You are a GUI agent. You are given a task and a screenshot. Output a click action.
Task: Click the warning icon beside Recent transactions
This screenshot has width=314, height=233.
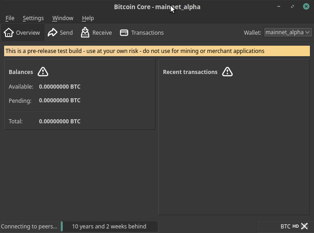[227, 72]
